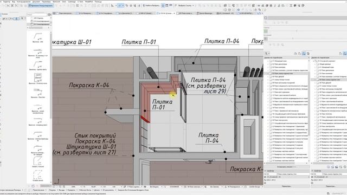347x195 pixels.
Task: Click the right Параметры button under navigator
Action: tap(330, 186)
